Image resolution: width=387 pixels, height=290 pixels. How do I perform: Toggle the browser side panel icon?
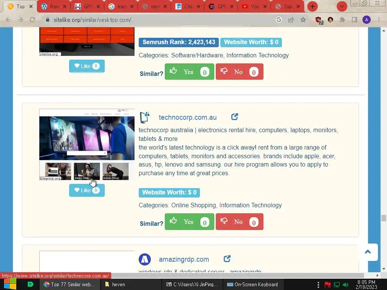point(354,20)
